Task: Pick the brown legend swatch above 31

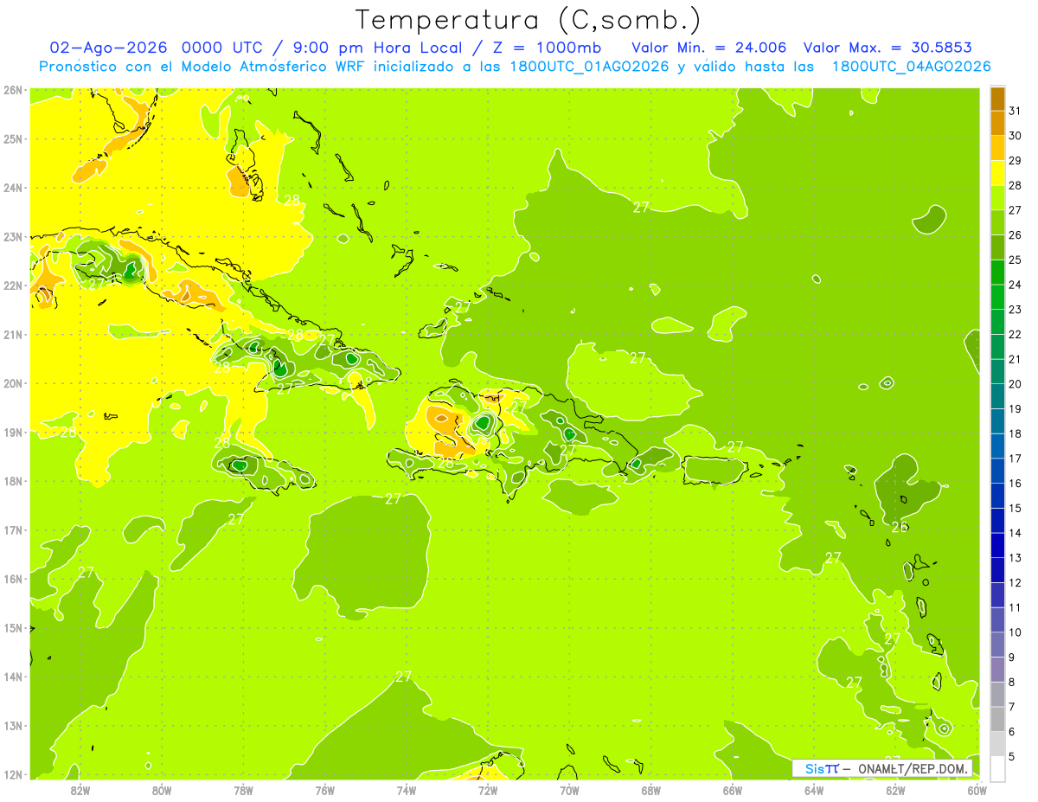Action: click(997, 99)
